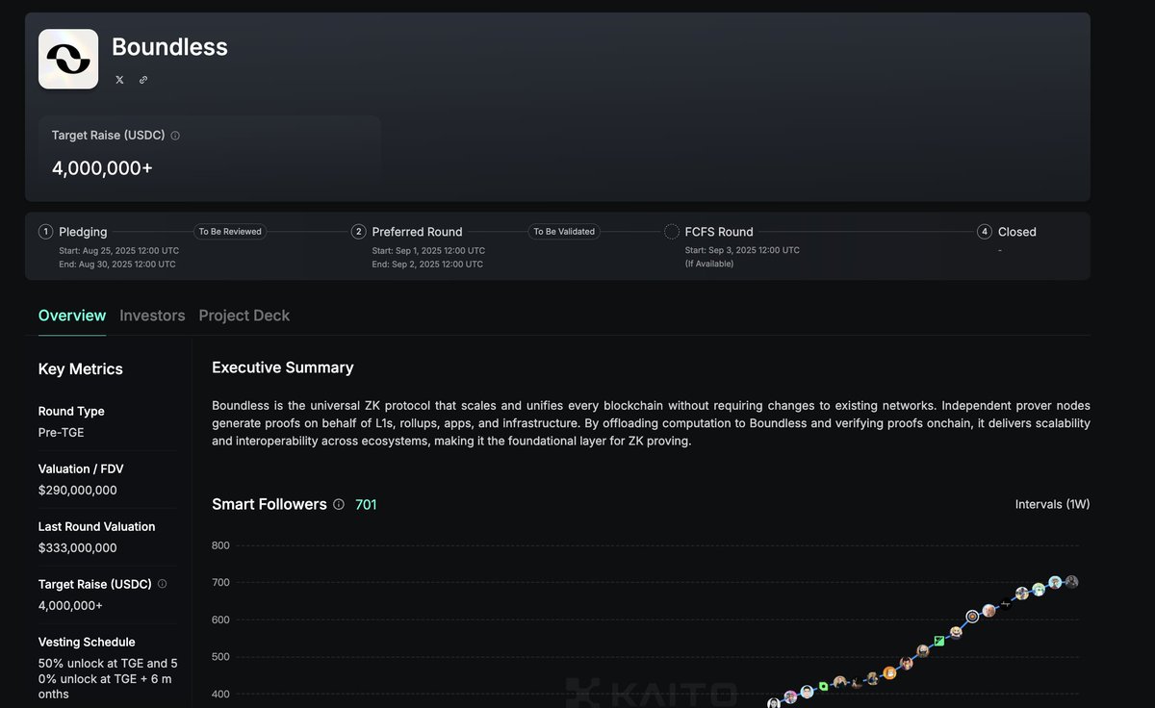
Task: Click the Valuation / FDV label
Action: [81, 468]
